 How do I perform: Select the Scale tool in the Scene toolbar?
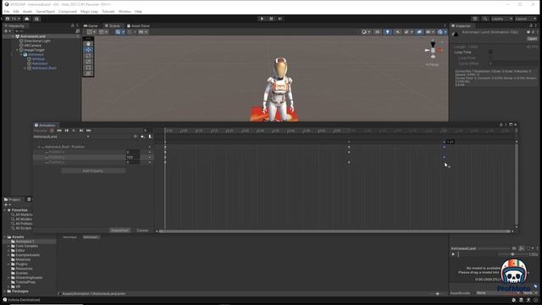pyautogui.click(x=88, y=62)
